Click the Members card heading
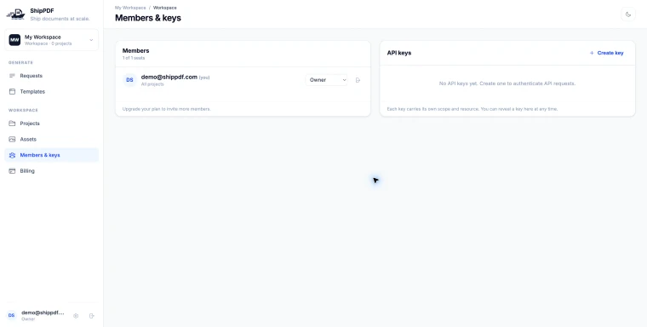The width and height of the screenshot is (647, 327). [x=135, y=51]
